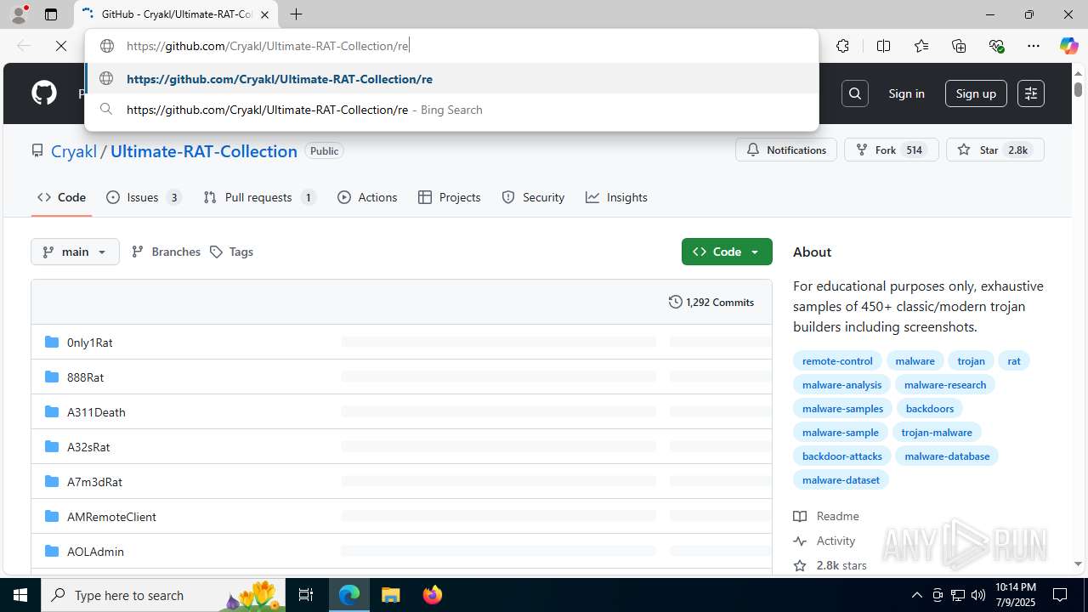Open the Favorites star icon
Image resolution: width=1088 pixels, height=612 pixels.
click(921, 46)
